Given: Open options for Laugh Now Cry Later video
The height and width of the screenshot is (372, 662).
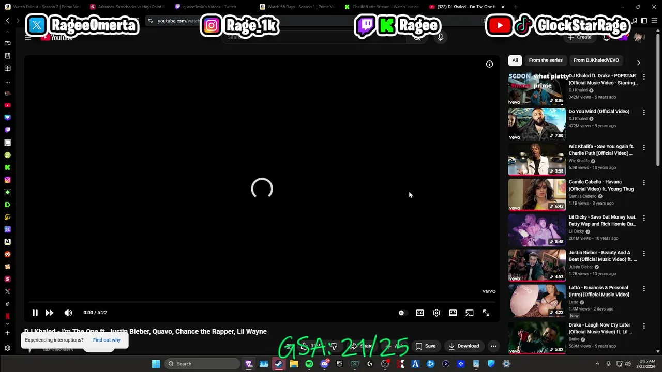Looking at the screenshot, I should coord(644,326).
